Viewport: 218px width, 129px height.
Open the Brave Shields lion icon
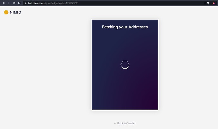coord(208,3)
